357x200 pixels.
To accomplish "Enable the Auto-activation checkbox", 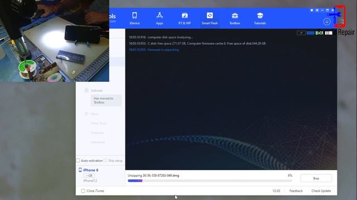I will pyautogui.click(x=78, y=161).
